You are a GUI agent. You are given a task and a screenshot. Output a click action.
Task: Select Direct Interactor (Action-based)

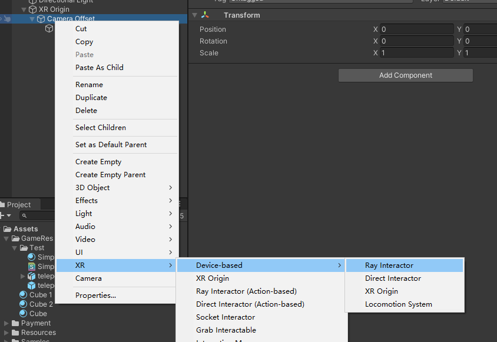tap(261, 304)
